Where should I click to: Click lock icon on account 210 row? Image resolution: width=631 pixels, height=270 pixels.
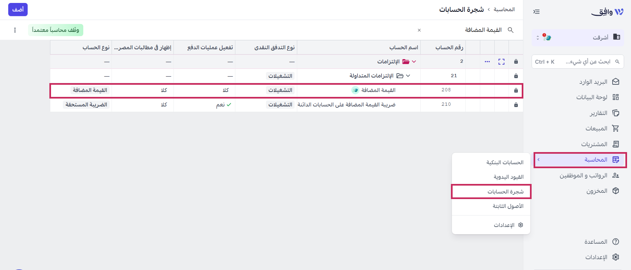click(x=516, y=105)
